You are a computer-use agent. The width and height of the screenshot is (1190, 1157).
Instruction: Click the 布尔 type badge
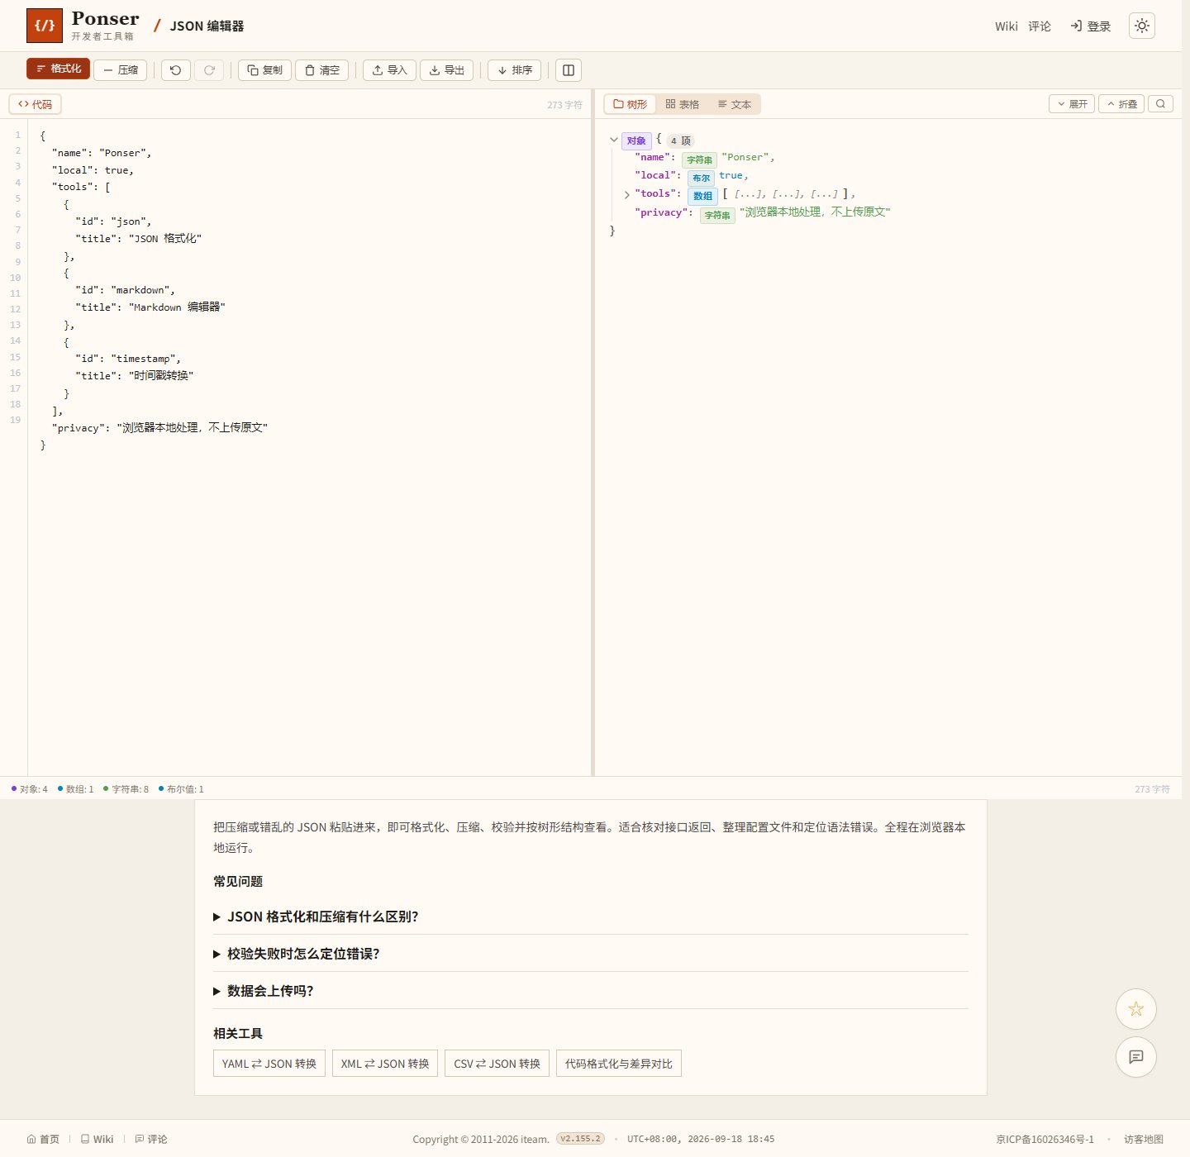[x=701, y=178]
